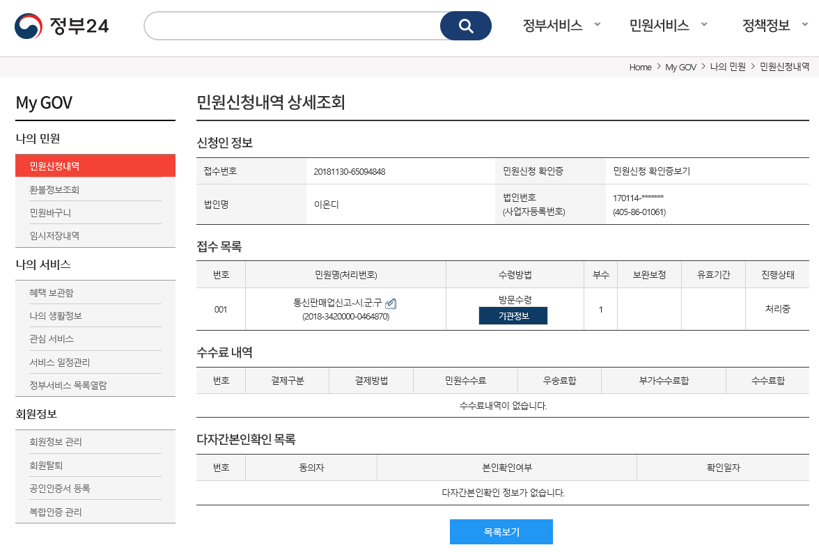Click 민원신청 확인증보기 link

[651, 171]
